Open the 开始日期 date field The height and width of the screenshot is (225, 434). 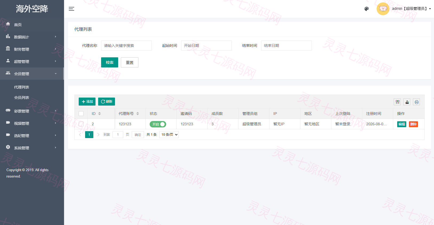(206, 46)
